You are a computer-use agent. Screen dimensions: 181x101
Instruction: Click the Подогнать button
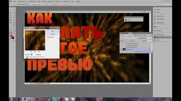coord(47,4)
